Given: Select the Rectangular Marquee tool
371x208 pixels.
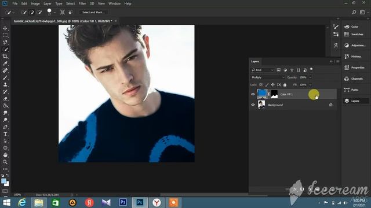Looking at the screenshot, I should pyautogui.click(x=5, y=35).
